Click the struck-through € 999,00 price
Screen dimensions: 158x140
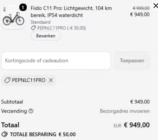[141, 8]
